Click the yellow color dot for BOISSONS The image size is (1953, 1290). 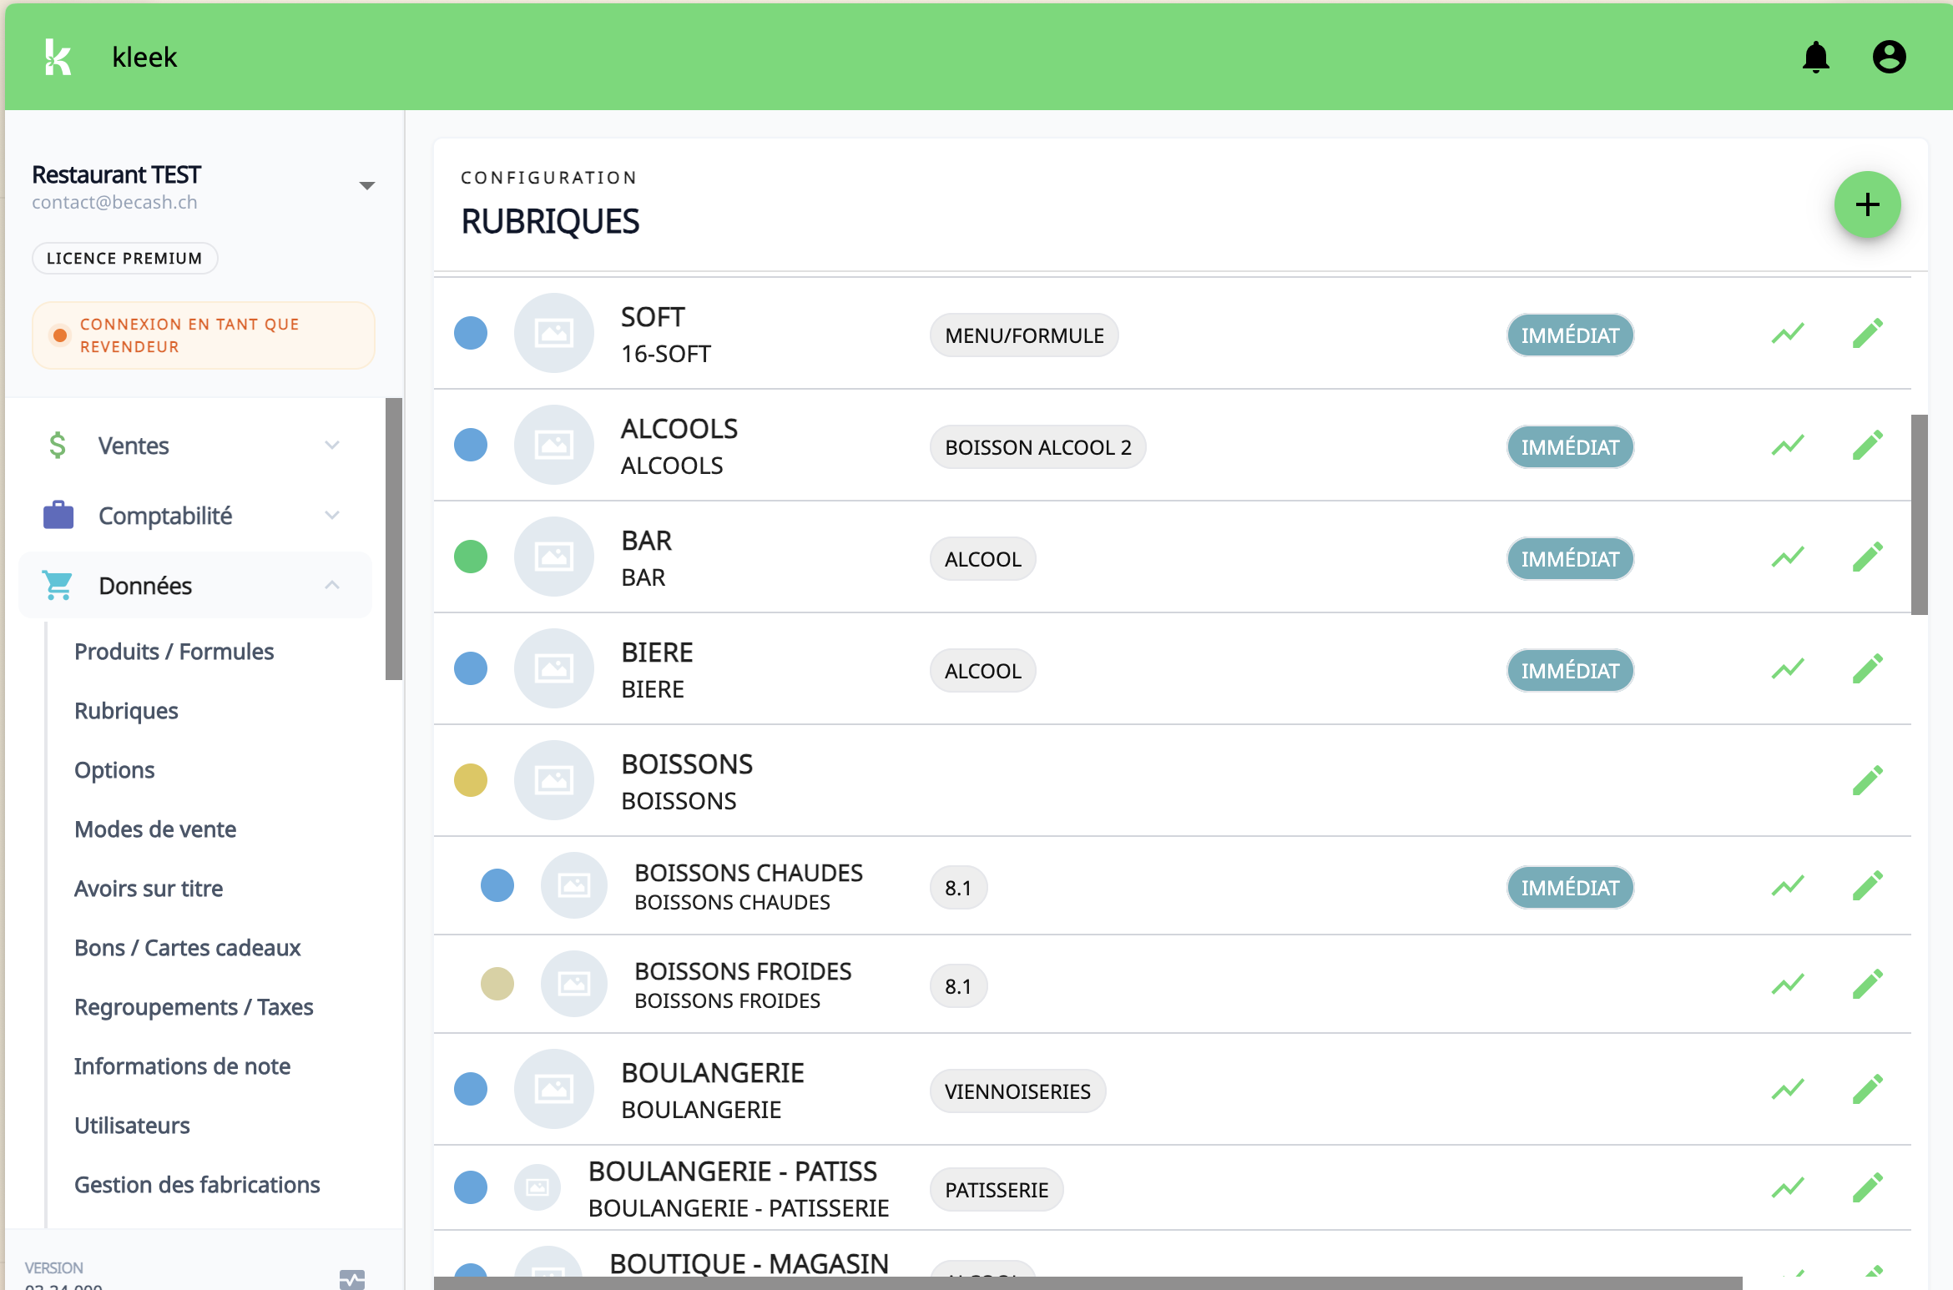click(x=471, y=781)
